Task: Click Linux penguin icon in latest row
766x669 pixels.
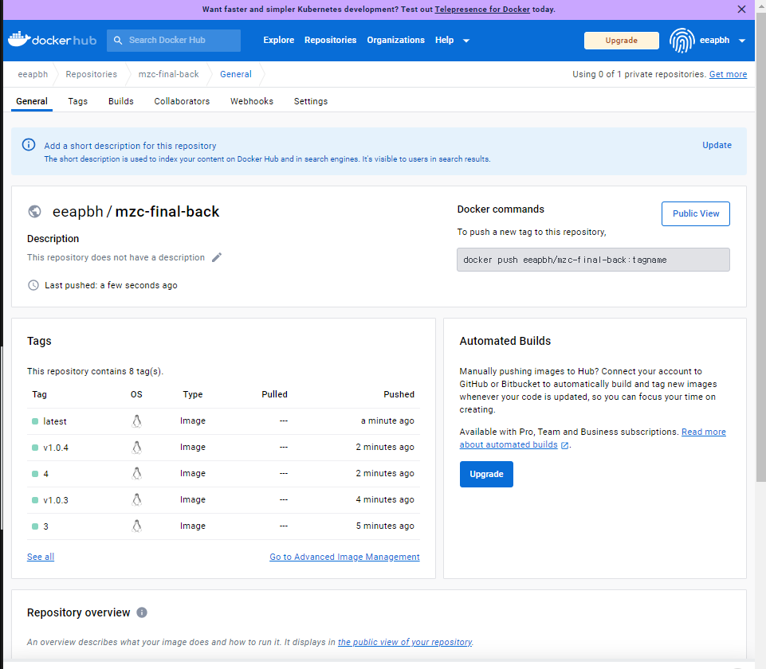Action: [137, 421]
